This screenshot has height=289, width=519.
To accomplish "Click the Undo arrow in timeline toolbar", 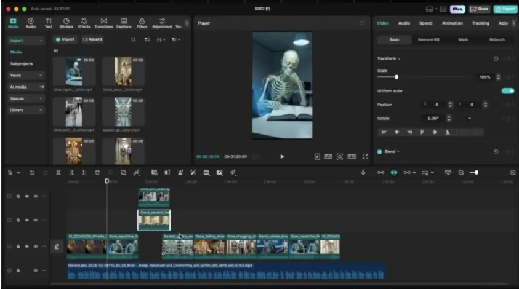I will (x=32, y=173).
